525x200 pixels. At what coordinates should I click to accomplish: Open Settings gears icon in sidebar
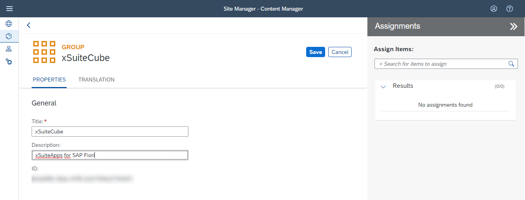(x=9, y=62)
